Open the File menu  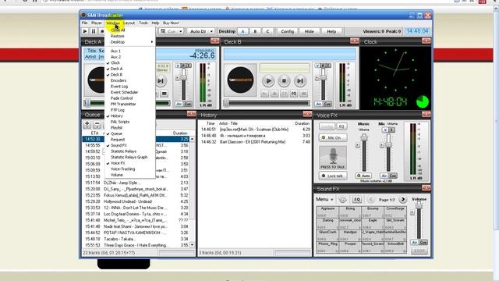coord(85,23)
